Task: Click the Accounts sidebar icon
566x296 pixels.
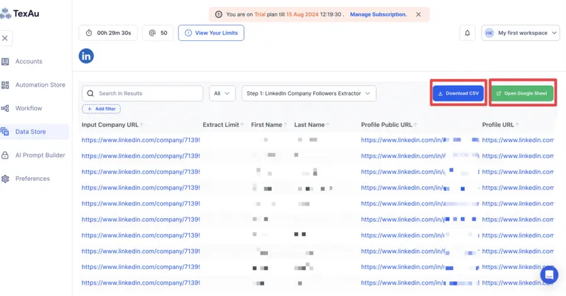Action: click(x=5, y=62)
